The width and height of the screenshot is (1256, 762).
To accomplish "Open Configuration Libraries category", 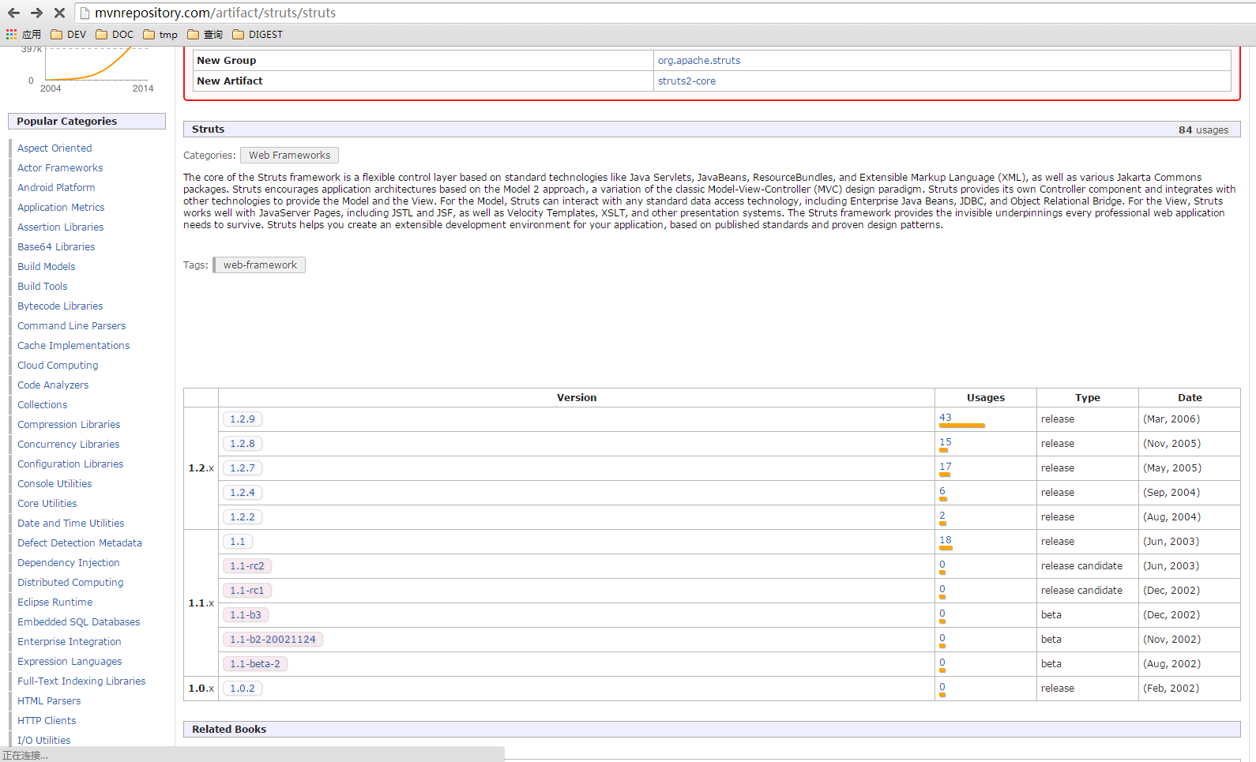I will click(x=70, y=464).
